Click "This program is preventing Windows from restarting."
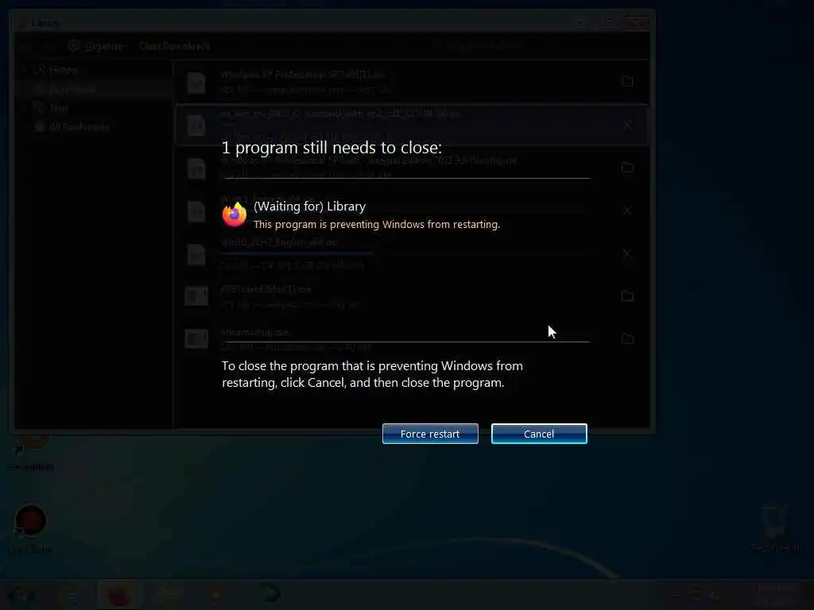The height and width of the screenshot is (610, 814). click(376, 225)
